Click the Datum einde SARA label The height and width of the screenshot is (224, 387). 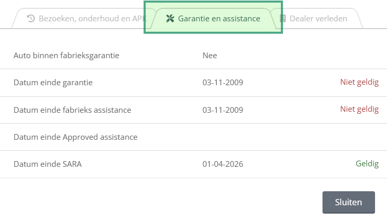pos(48,164)
